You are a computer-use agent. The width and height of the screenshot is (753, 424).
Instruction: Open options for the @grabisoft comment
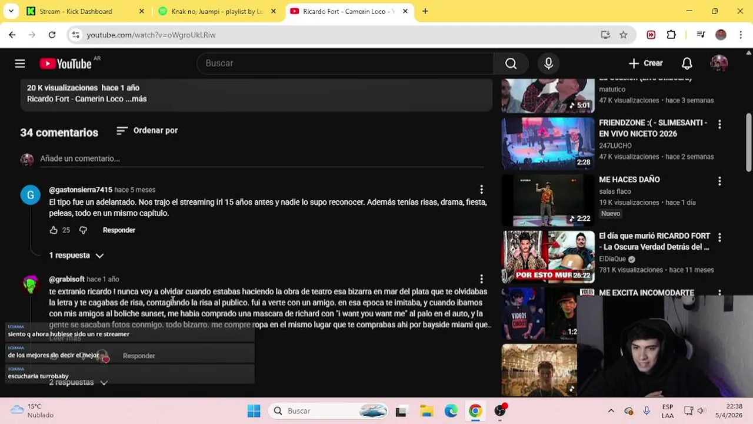click(x=481, y=279)
